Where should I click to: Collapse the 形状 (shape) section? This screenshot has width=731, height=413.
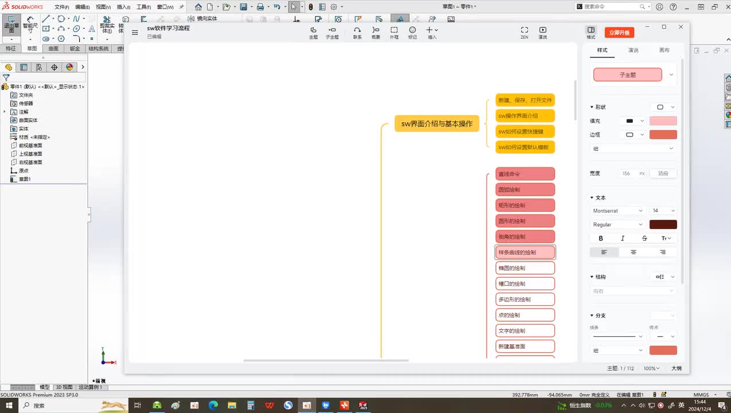(x=592, y=107)
